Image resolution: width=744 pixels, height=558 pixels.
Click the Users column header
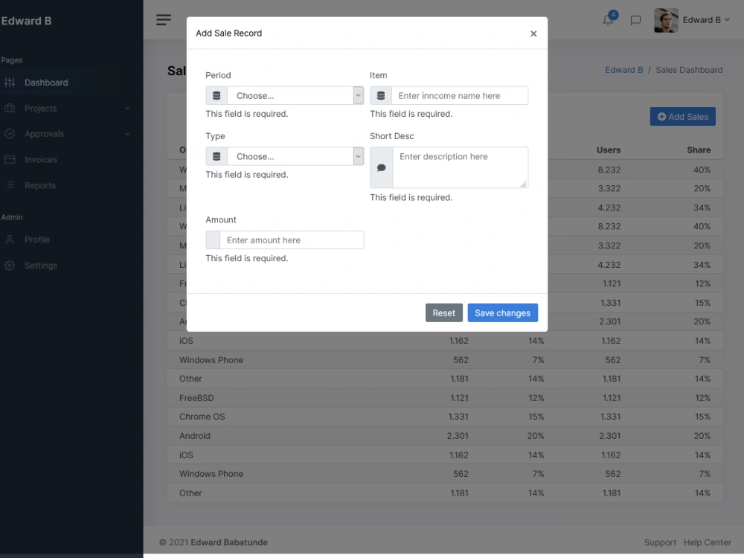pyautogui.click(x=609, y=150)
